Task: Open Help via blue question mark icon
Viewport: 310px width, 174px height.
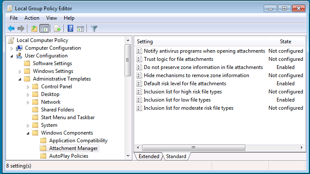Action: (x=70, y=29)
